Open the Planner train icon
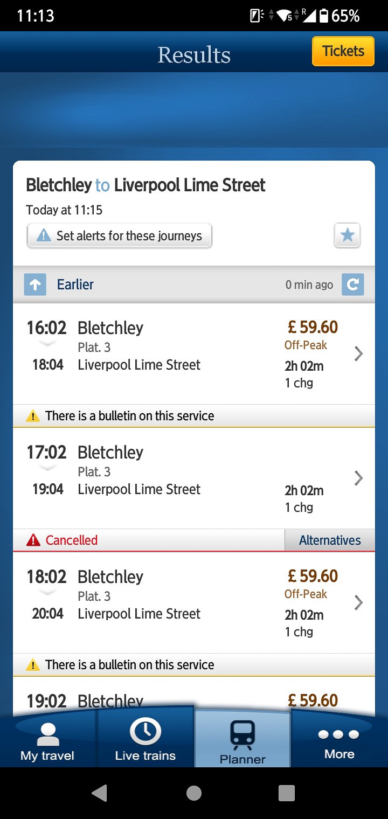The image size is (388, 819). point(242,732)
